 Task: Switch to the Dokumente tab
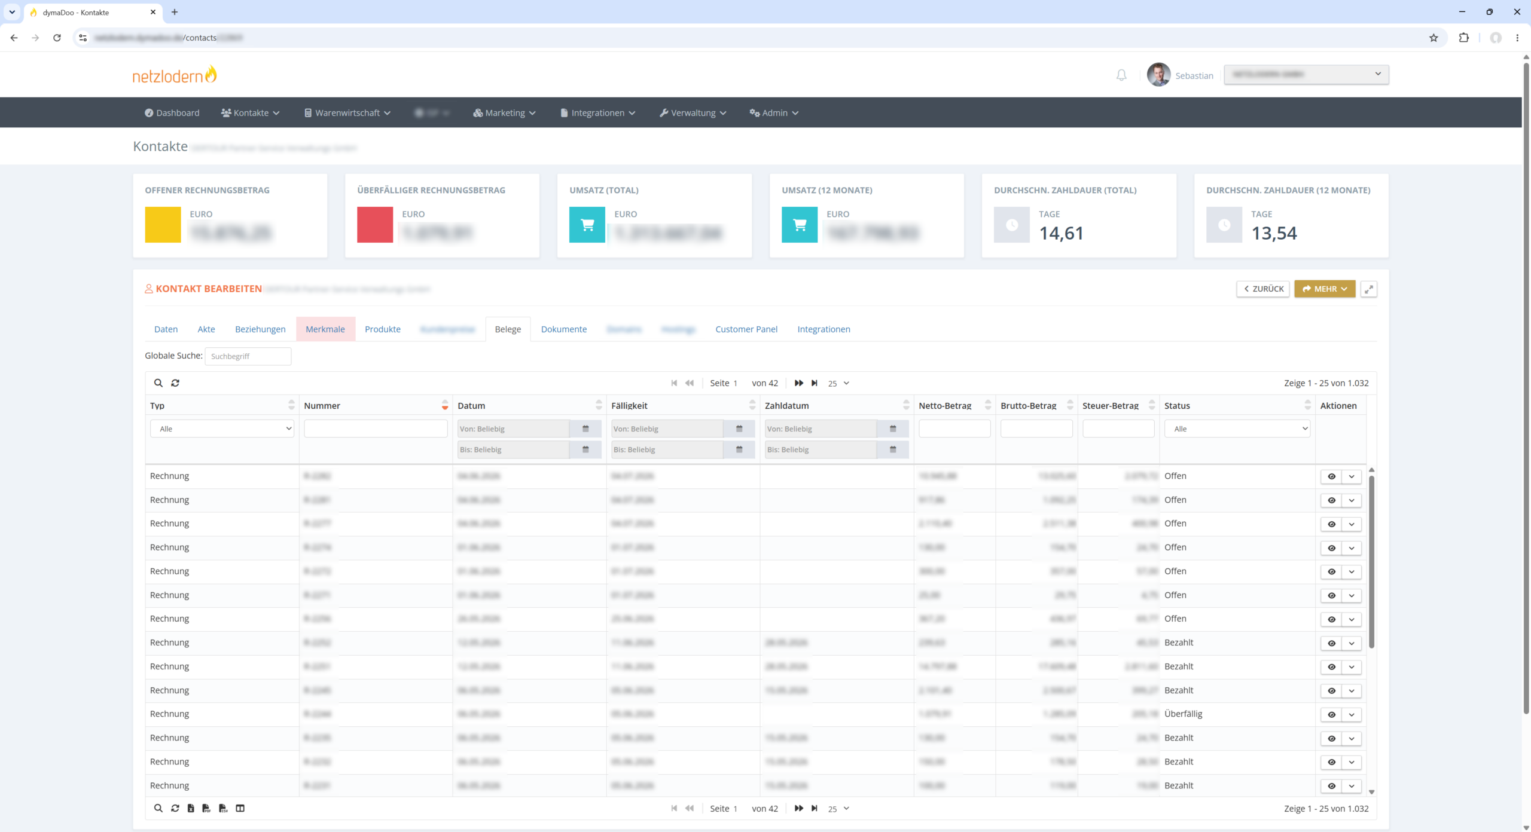point(563,329)
